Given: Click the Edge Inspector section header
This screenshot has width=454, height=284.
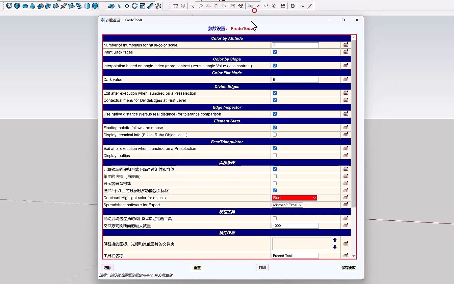Looking at the screenshot, I should pyautogui.click(x=227, y=107).
